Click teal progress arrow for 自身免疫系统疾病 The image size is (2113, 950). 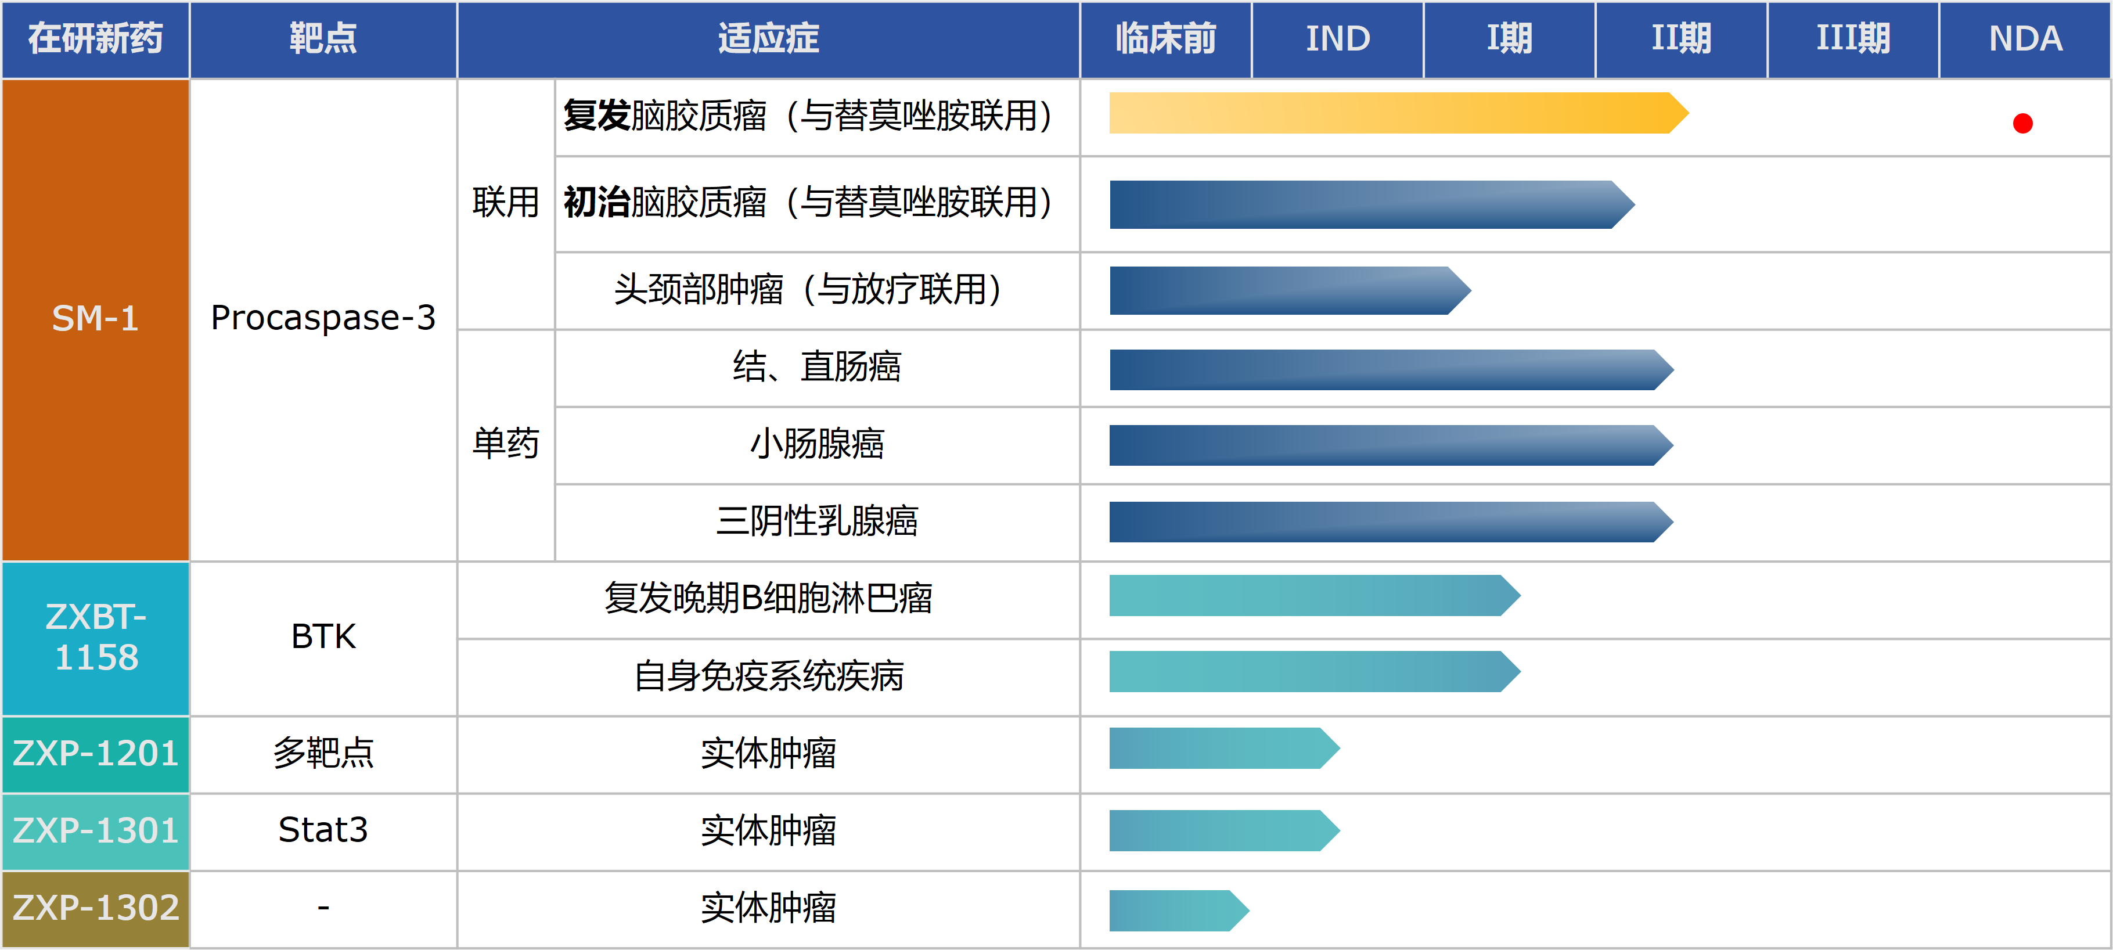(x=1312, y=672)
